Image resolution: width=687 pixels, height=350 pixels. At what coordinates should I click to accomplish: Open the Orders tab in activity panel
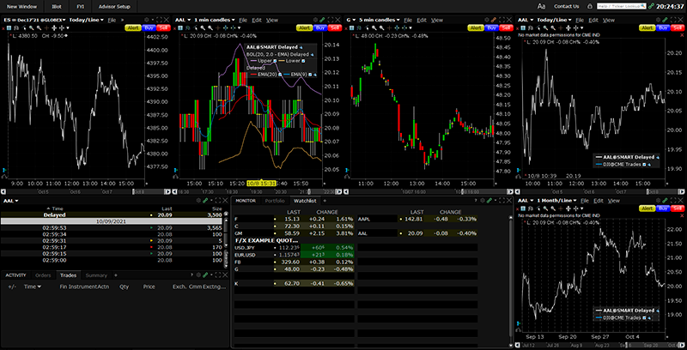43,275
